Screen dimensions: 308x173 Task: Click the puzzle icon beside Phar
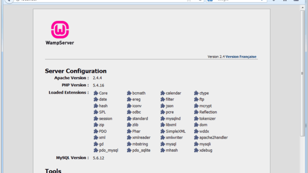[129, 131]
